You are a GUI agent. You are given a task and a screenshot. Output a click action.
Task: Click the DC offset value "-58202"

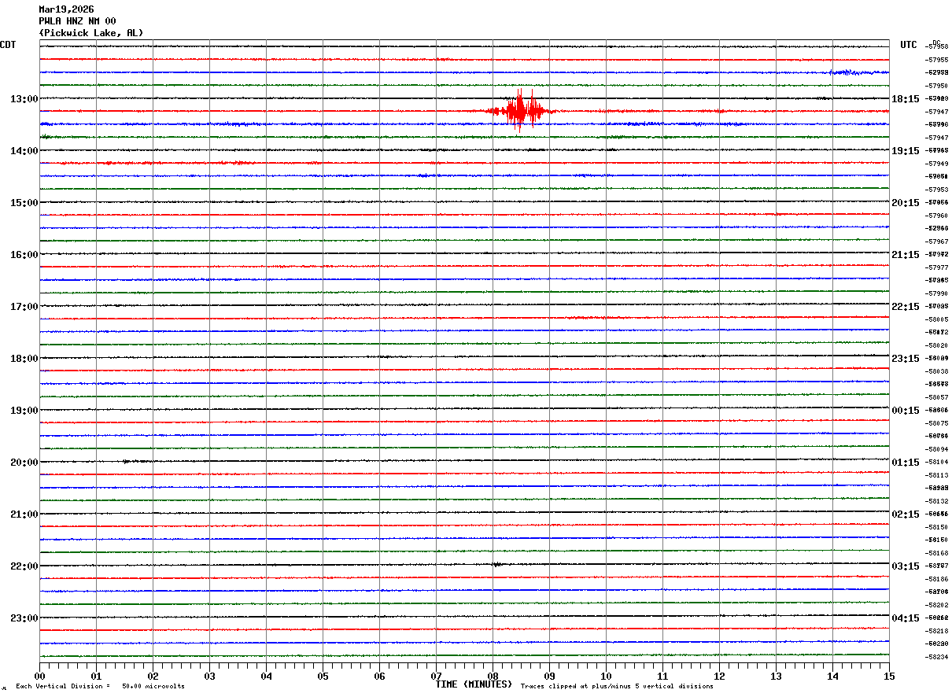point(937,605)
